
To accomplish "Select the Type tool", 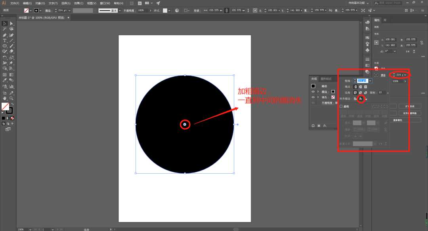I will click(5, 40).
